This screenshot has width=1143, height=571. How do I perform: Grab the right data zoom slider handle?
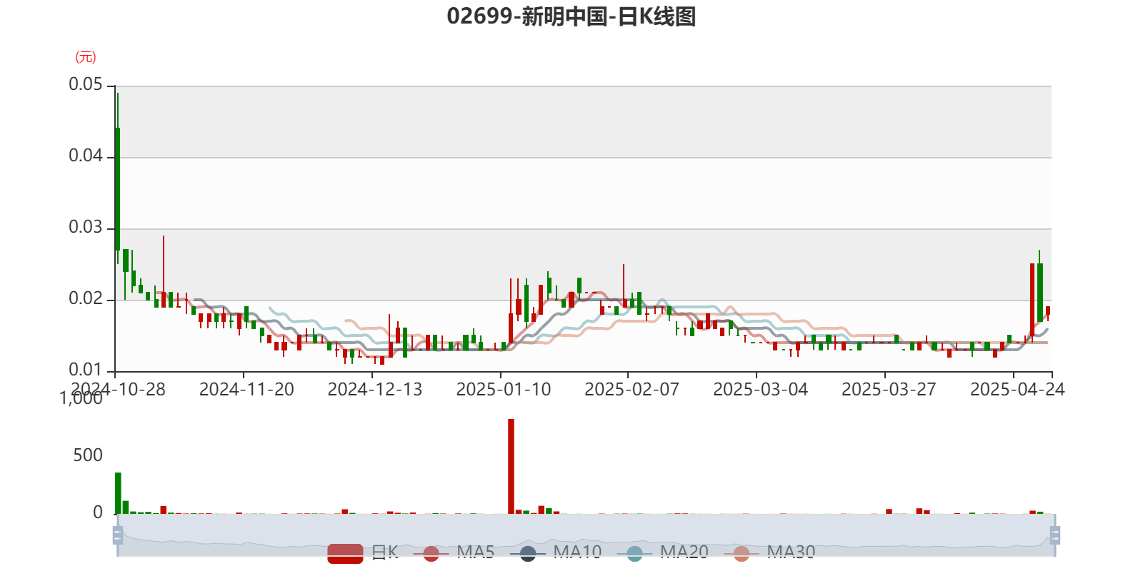click(1054, 535)
